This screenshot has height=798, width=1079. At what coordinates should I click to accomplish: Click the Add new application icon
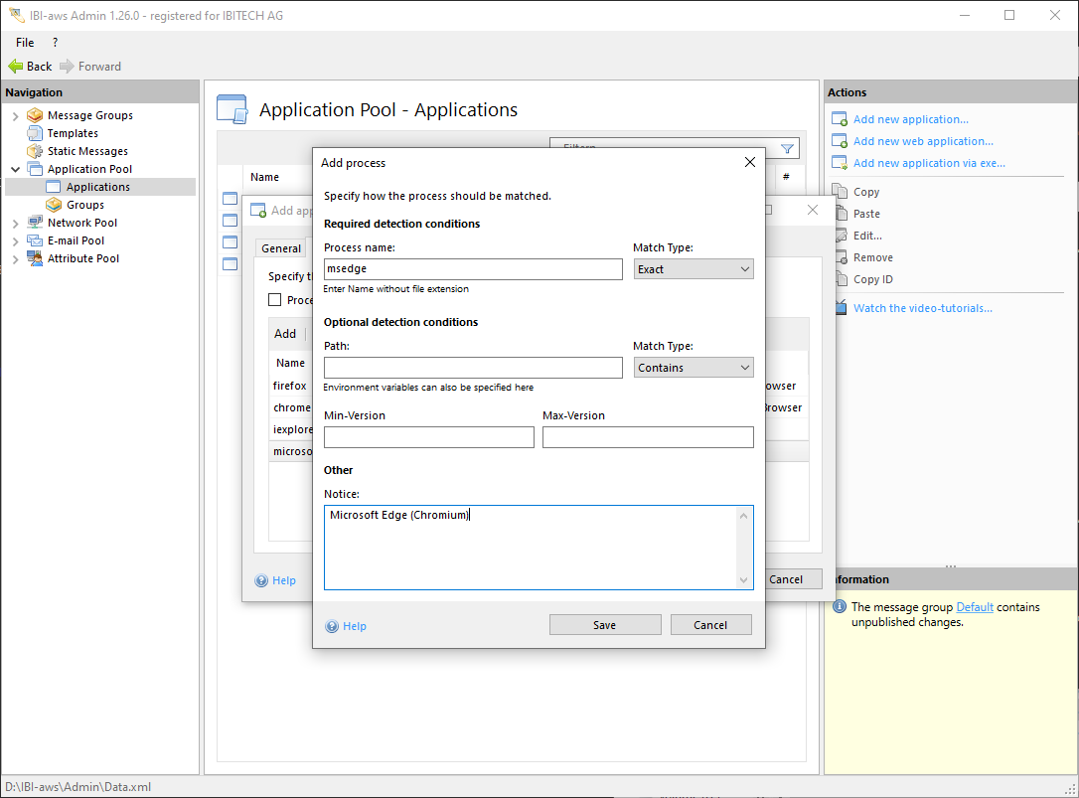click(839, 119)
